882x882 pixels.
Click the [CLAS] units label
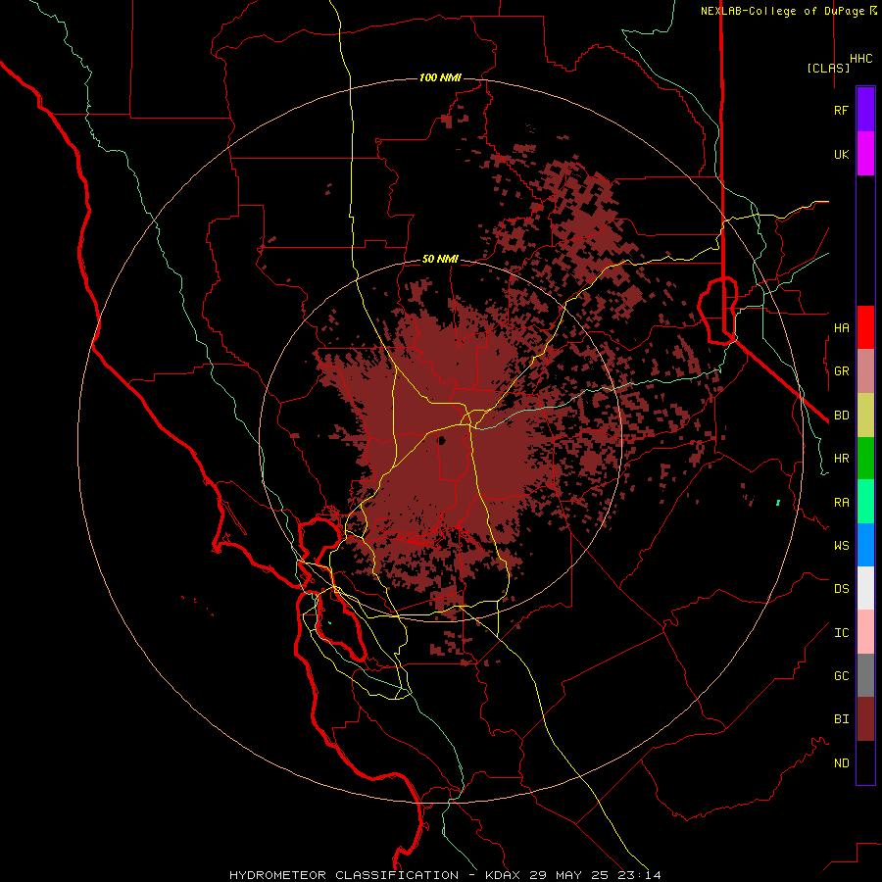coord(828,68)
